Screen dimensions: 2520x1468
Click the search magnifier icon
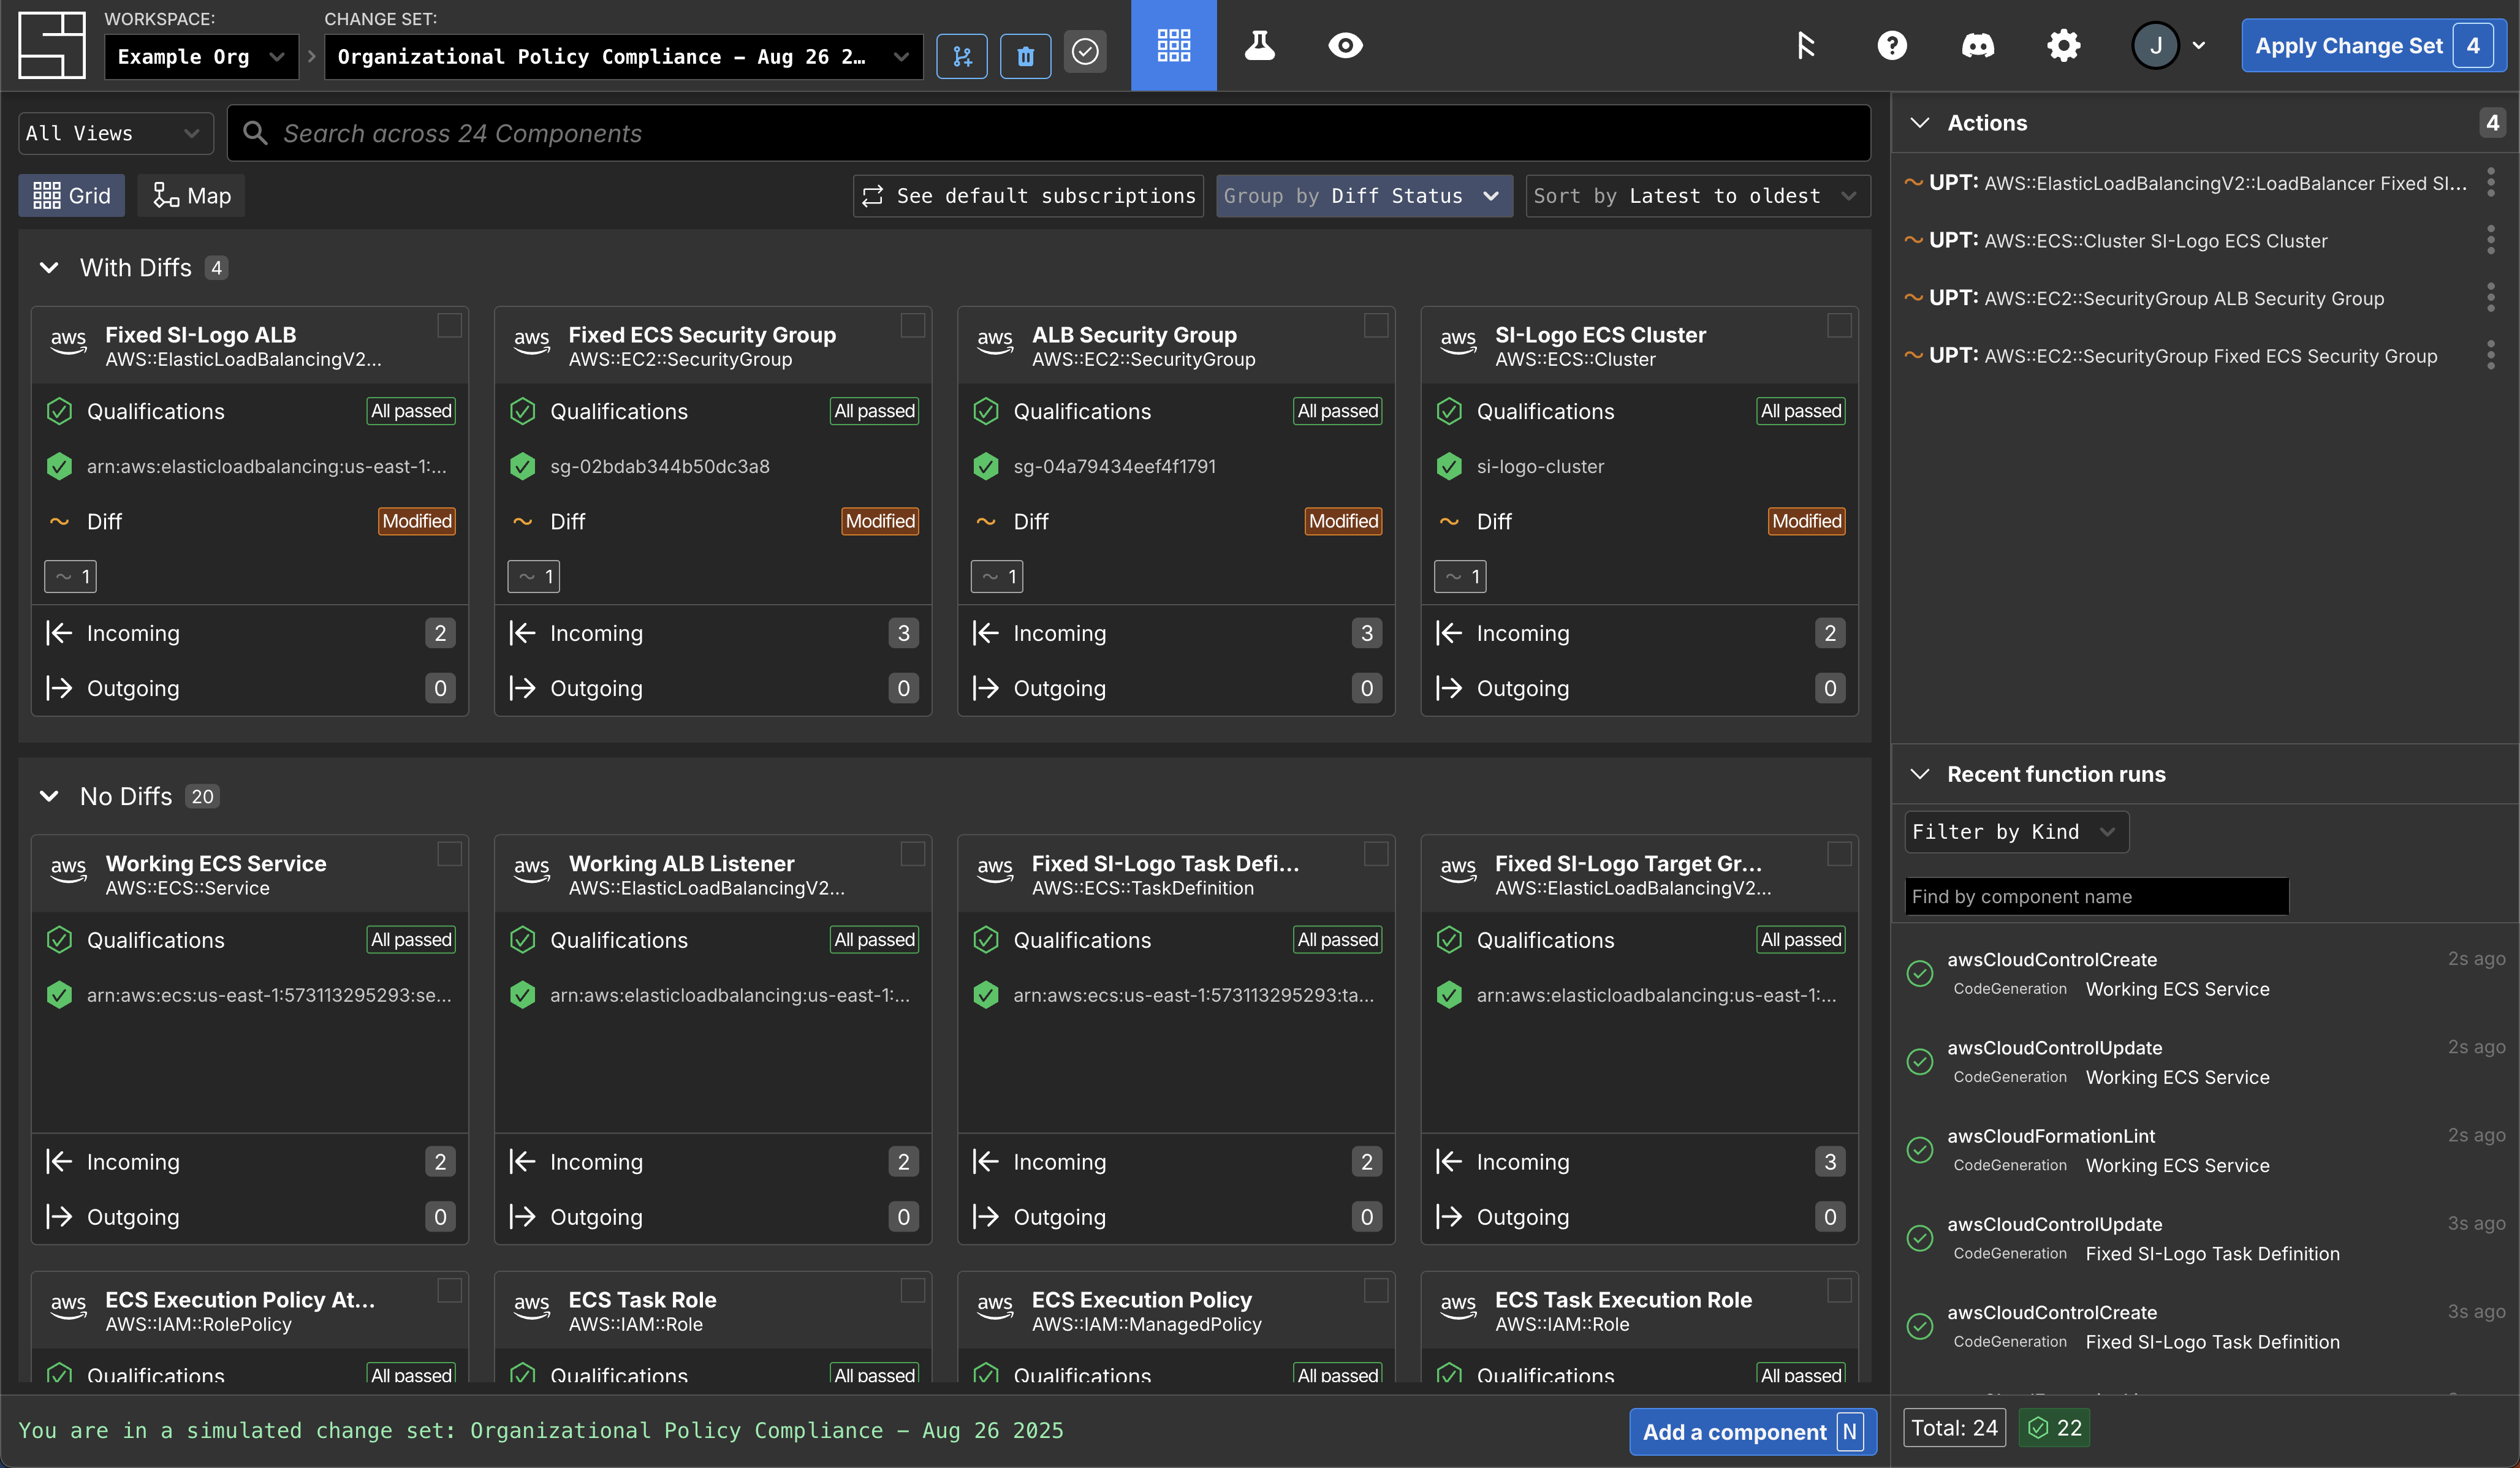click(x=255, y=133)
